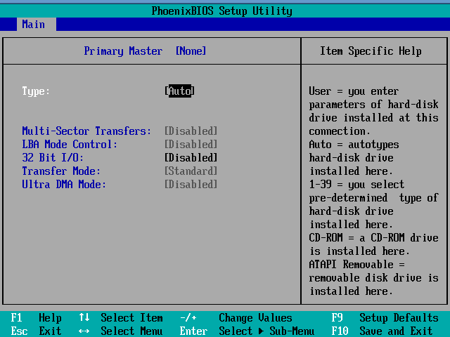Screen dimensions: 450x337
Task: Click the 'Auto = autotypes' help line
Action: click(354, 145)
